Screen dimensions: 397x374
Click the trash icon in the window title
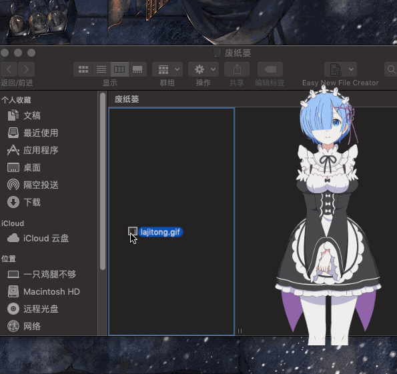(217, 53)
